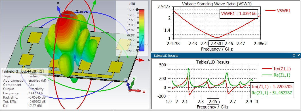
Task: Click the VSWR1 legend entry
Action: coord(278,11)
